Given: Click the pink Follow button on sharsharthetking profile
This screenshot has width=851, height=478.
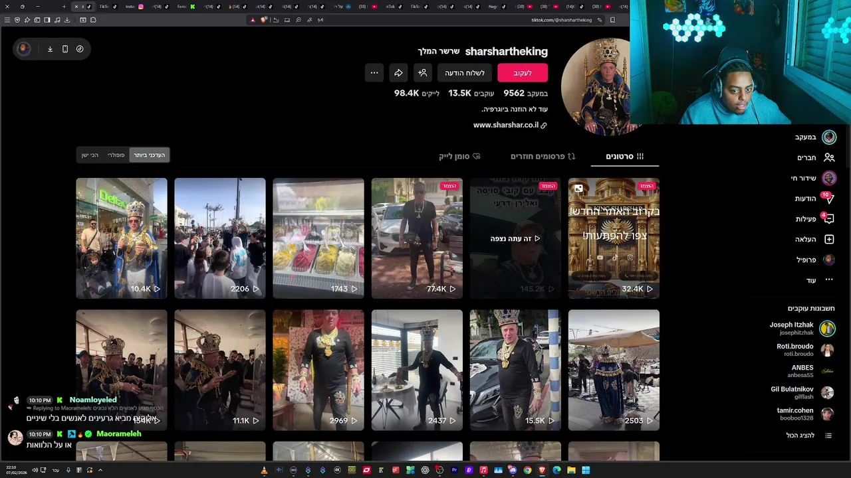Looking at the screenshot, I should (x=523, y=73).
